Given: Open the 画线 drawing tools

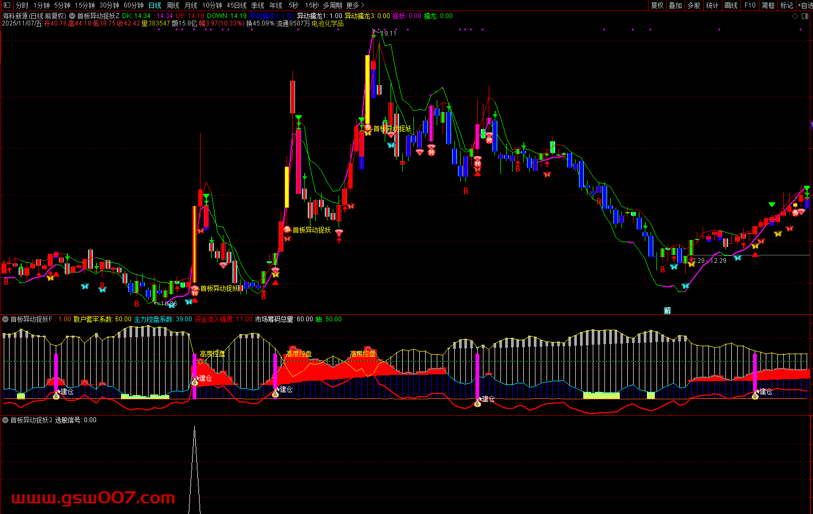Looking at the screenshot, I should [731, 5].
